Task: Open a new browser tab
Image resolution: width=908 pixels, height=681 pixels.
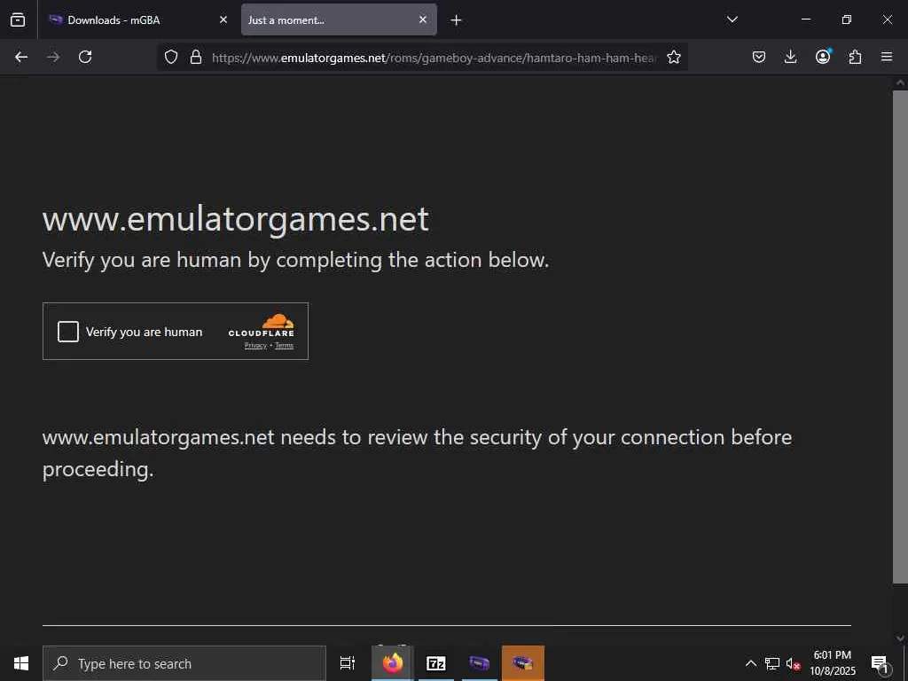Action: pyautogui.click(x=457, y=20)
